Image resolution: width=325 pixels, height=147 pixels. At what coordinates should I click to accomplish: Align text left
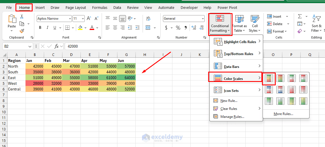pos(108,27)
